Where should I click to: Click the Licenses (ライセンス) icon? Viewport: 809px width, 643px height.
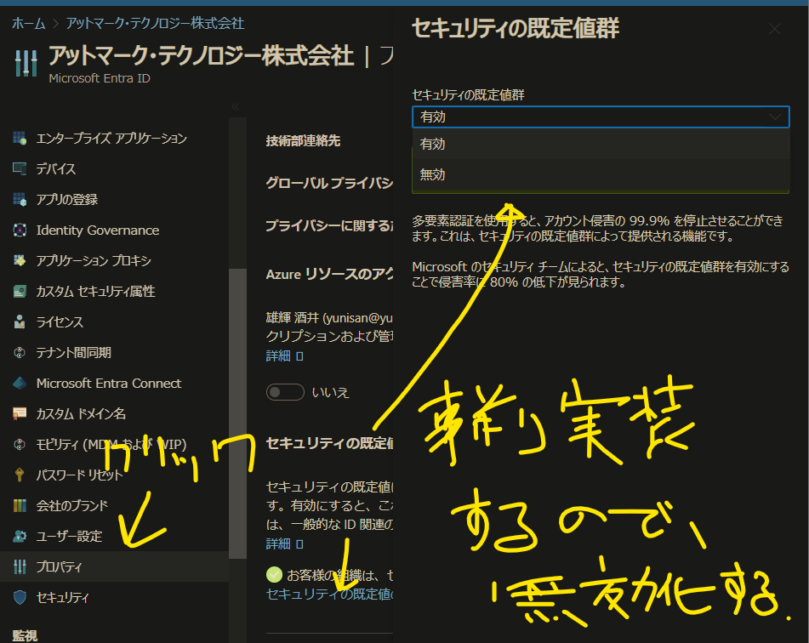coord(20,322)
